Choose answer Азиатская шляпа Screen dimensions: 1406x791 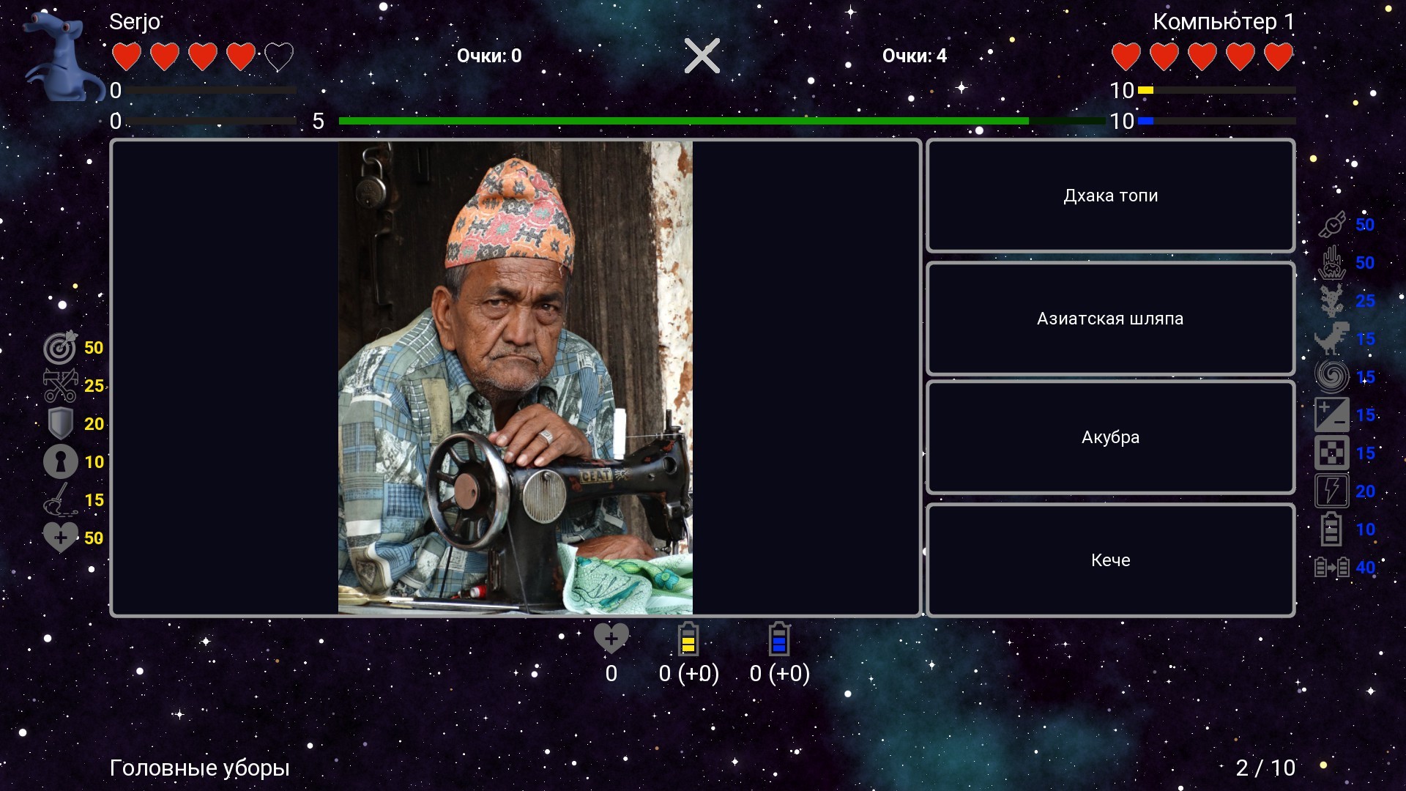pos(1110,319)
